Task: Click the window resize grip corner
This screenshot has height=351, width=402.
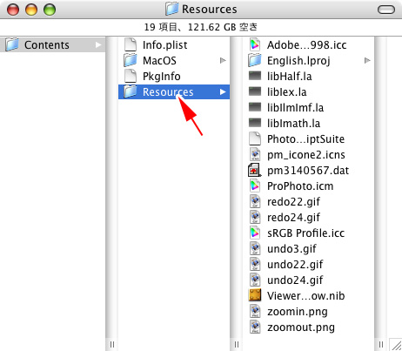Action: pyautogui.click(x=396, y=345)
